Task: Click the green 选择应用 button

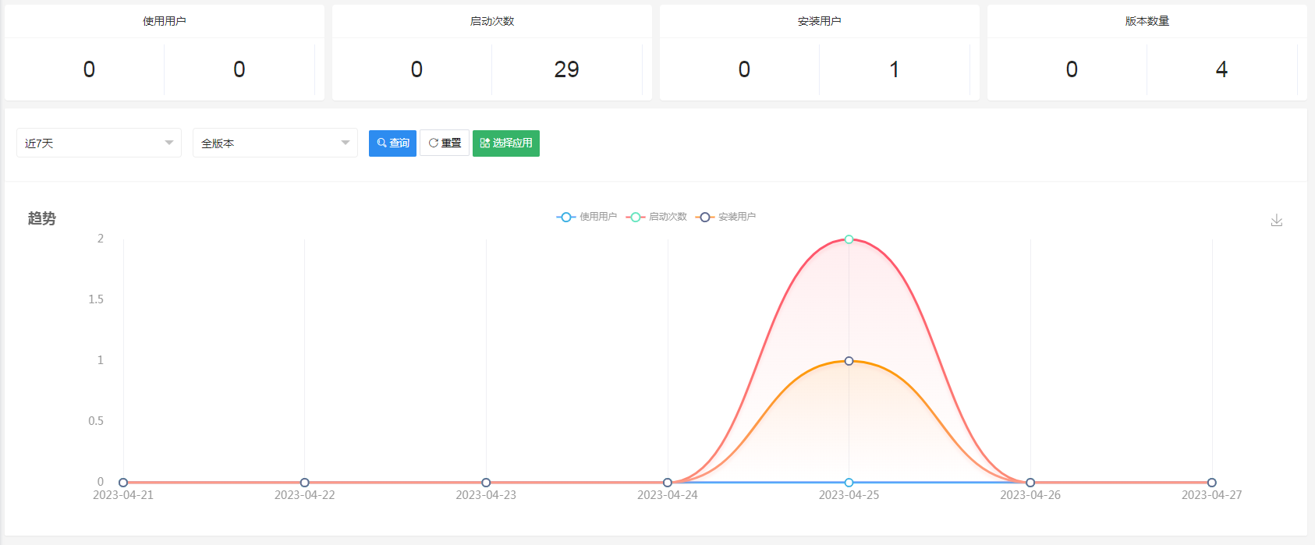Action: coord(506,143)
